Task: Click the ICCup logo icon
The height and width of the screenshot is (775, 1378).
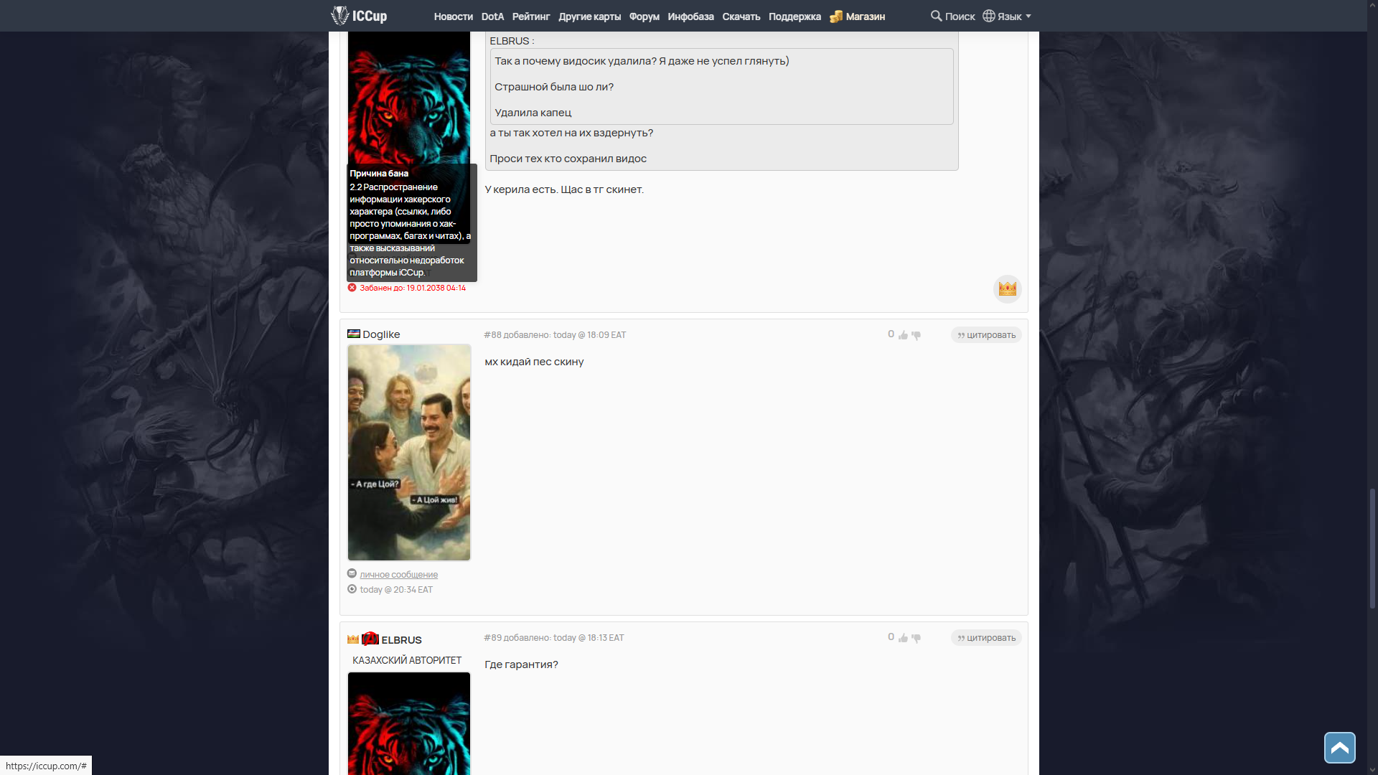Action: click(x=340, y=15)
